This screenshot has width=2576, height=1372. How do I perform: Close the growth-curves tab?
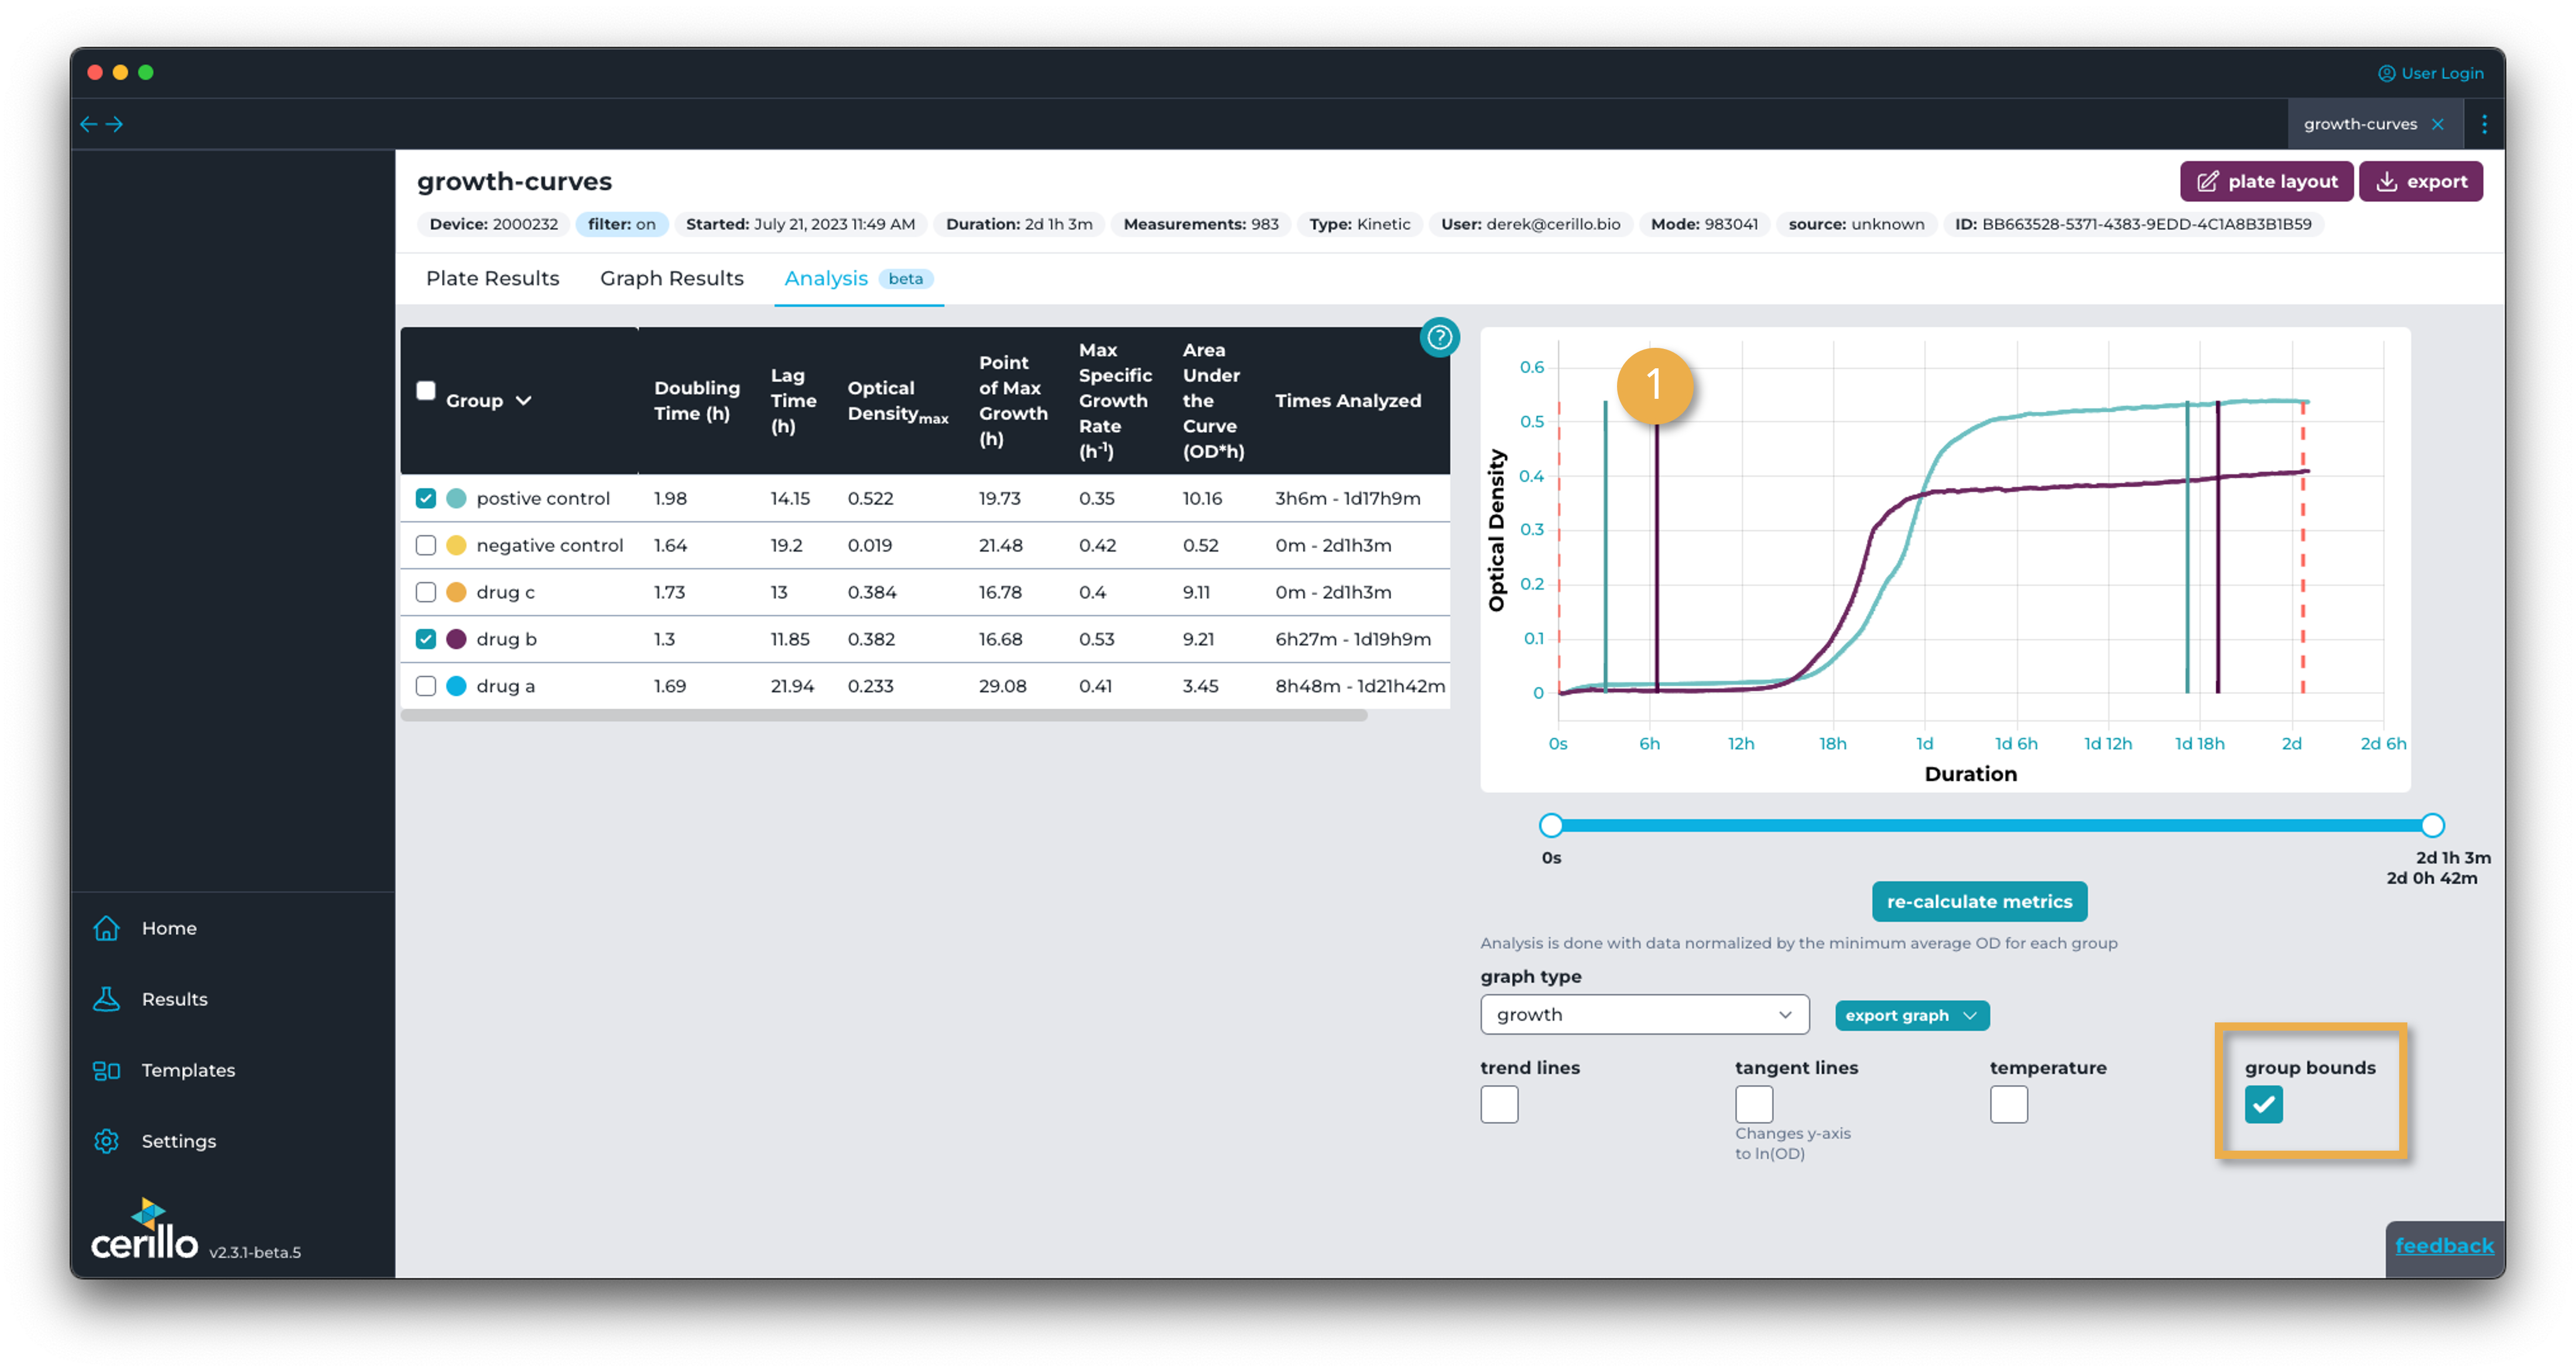(2438, 124)
